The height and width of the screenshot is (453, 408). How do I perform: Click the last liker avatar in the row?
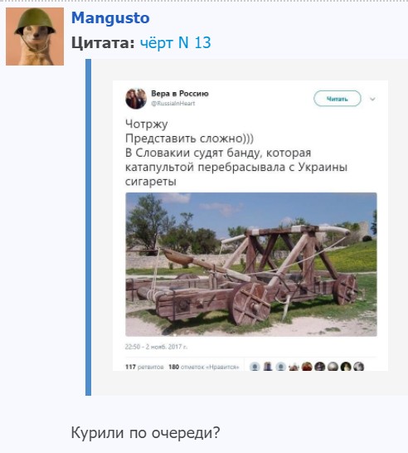358,367
